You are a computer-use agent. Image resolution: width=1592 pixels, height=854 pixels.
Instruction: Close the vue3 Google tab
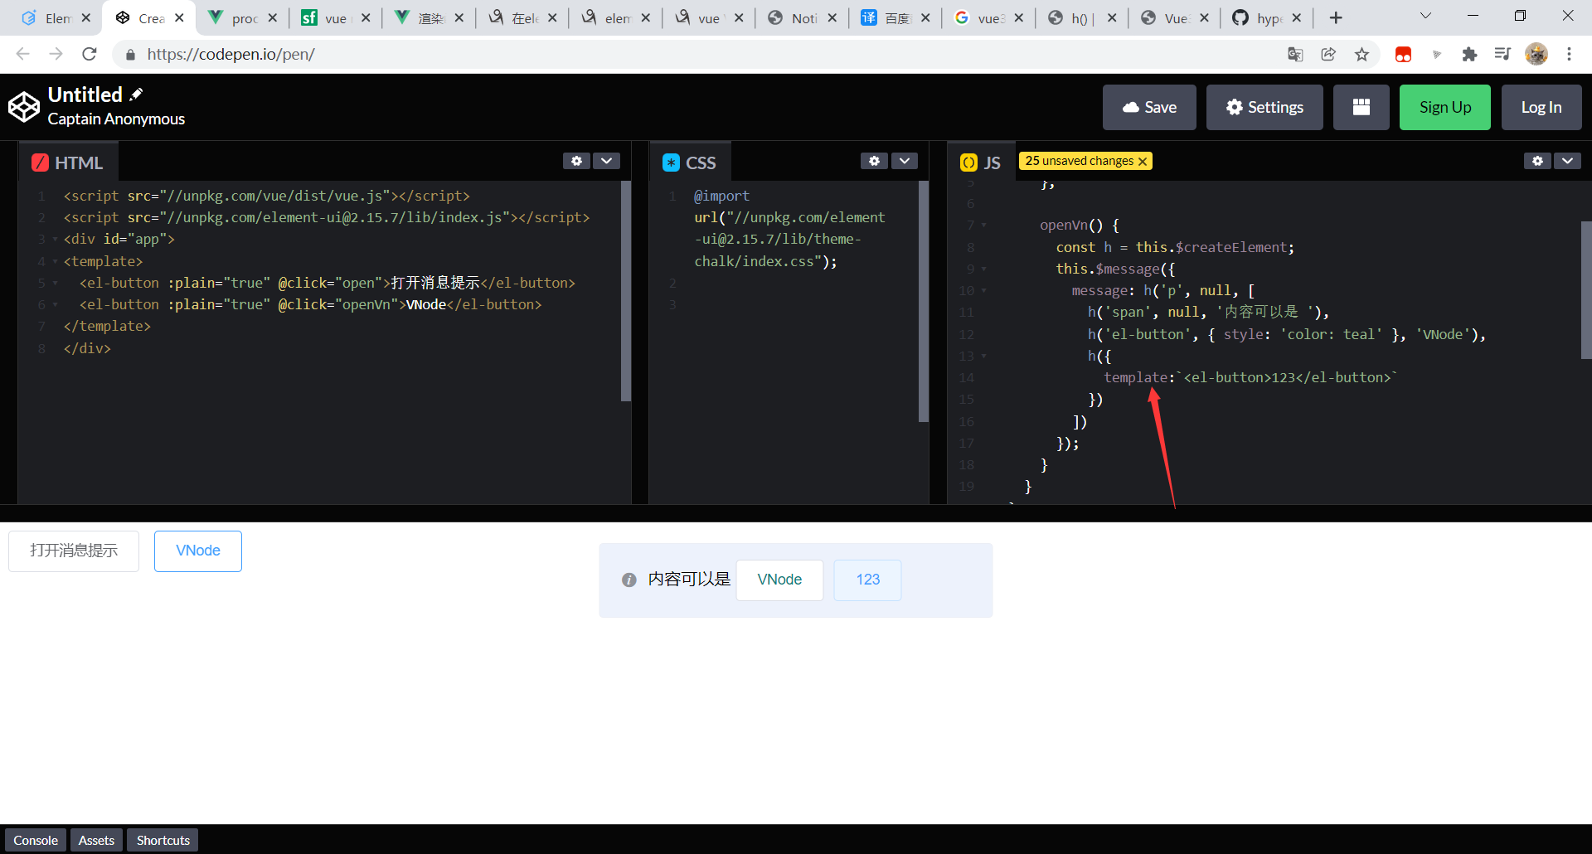pos(1019,17)
